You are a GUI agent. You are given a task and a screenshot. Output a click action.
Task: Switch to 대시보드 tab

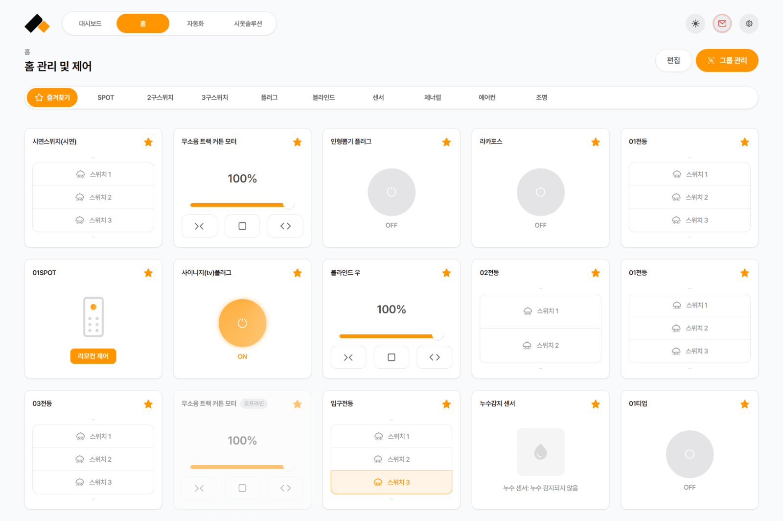(91, 24)
